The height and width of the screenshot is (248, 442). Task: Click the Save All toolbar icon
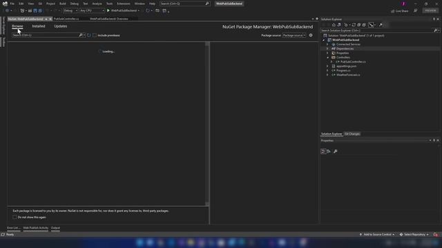[x=40, y=10]
